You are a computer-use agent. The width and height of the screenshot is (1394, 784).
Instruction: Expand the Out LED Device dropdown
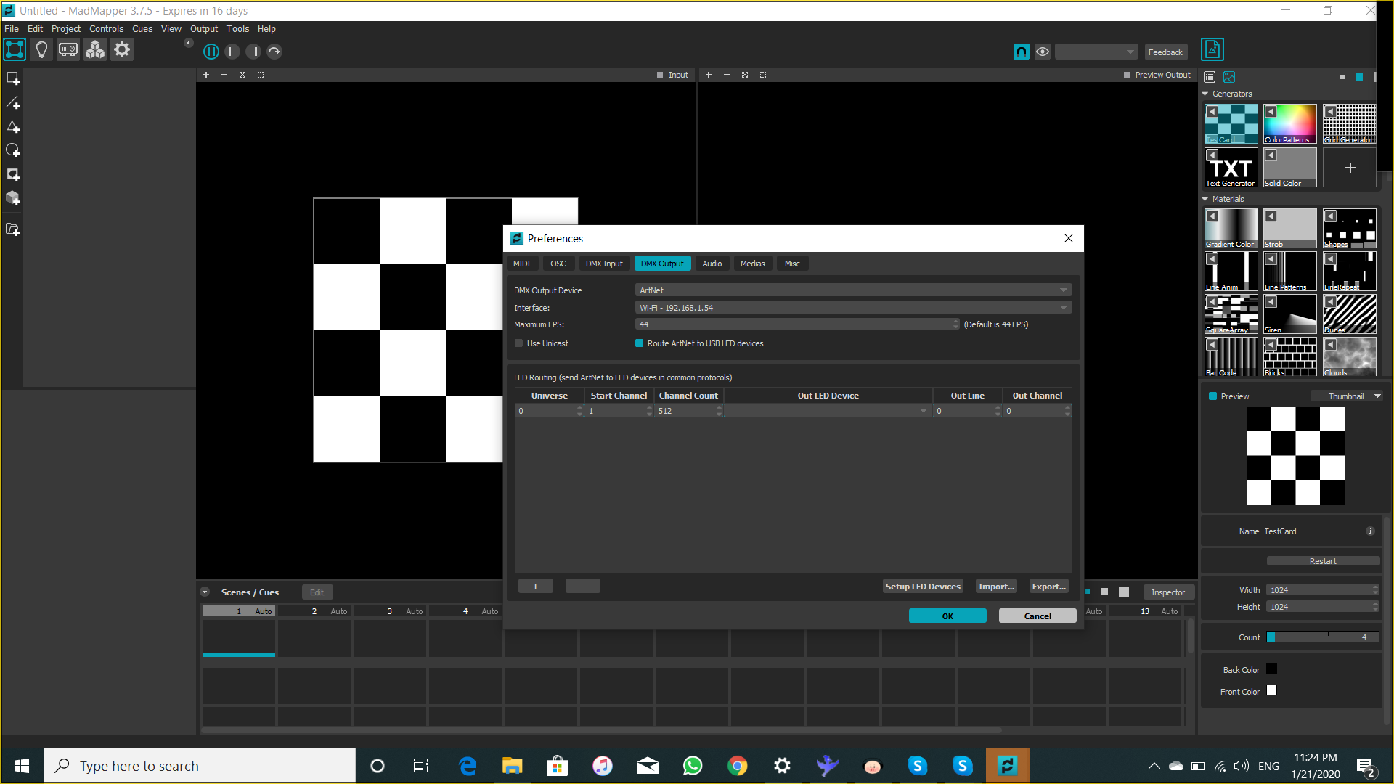tap(922, 411)
